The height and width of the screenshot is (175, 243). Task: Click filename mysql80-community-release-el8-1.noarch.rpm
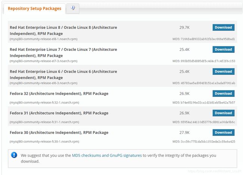[43, 39]
